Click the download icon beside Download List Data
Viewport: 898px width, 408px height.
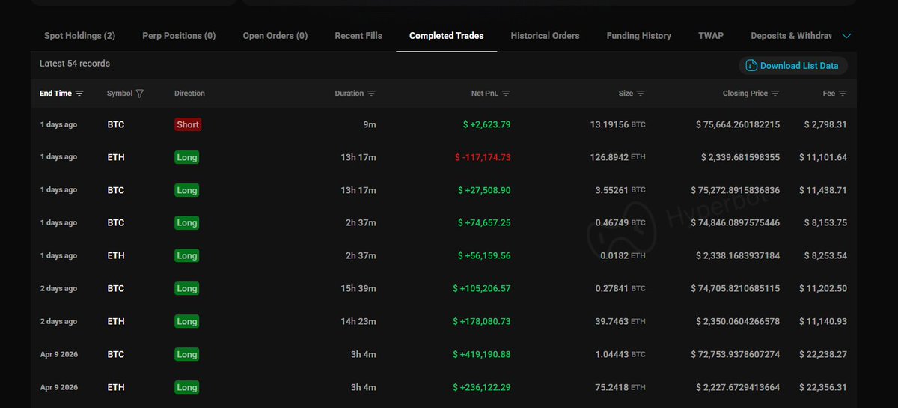751,66
